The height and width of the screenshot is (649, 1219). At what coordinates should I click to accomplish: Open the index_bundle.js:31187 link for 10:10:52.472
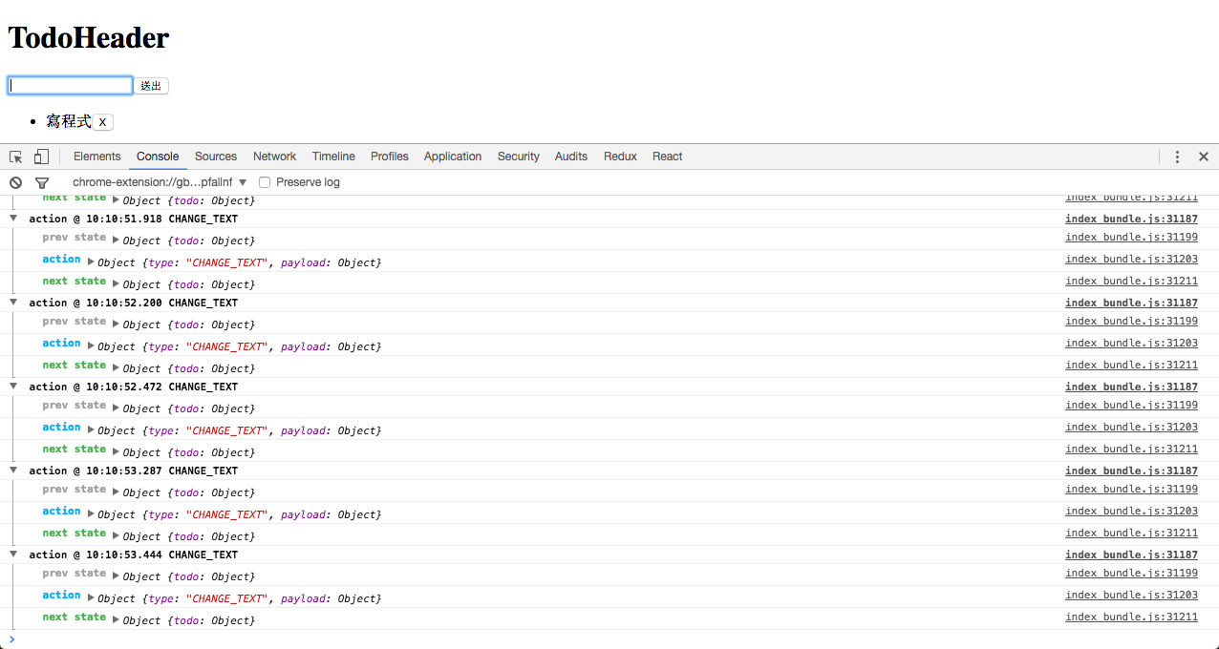click(1131, 387)
